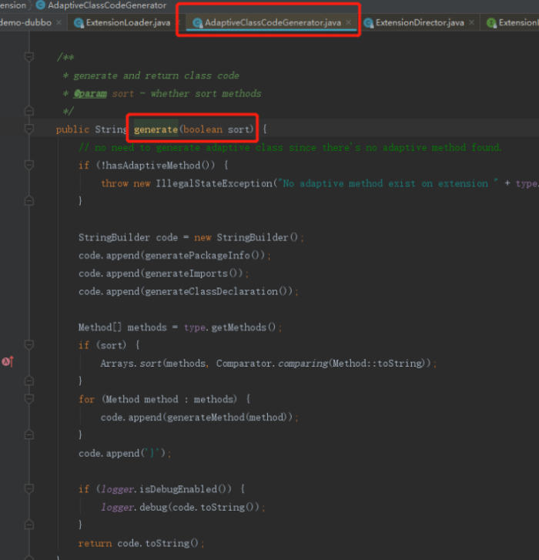The height and width of the screenshot is (560, 539).
Task: Click the class icon in the breadcrumb
Action: coord(41,5)
